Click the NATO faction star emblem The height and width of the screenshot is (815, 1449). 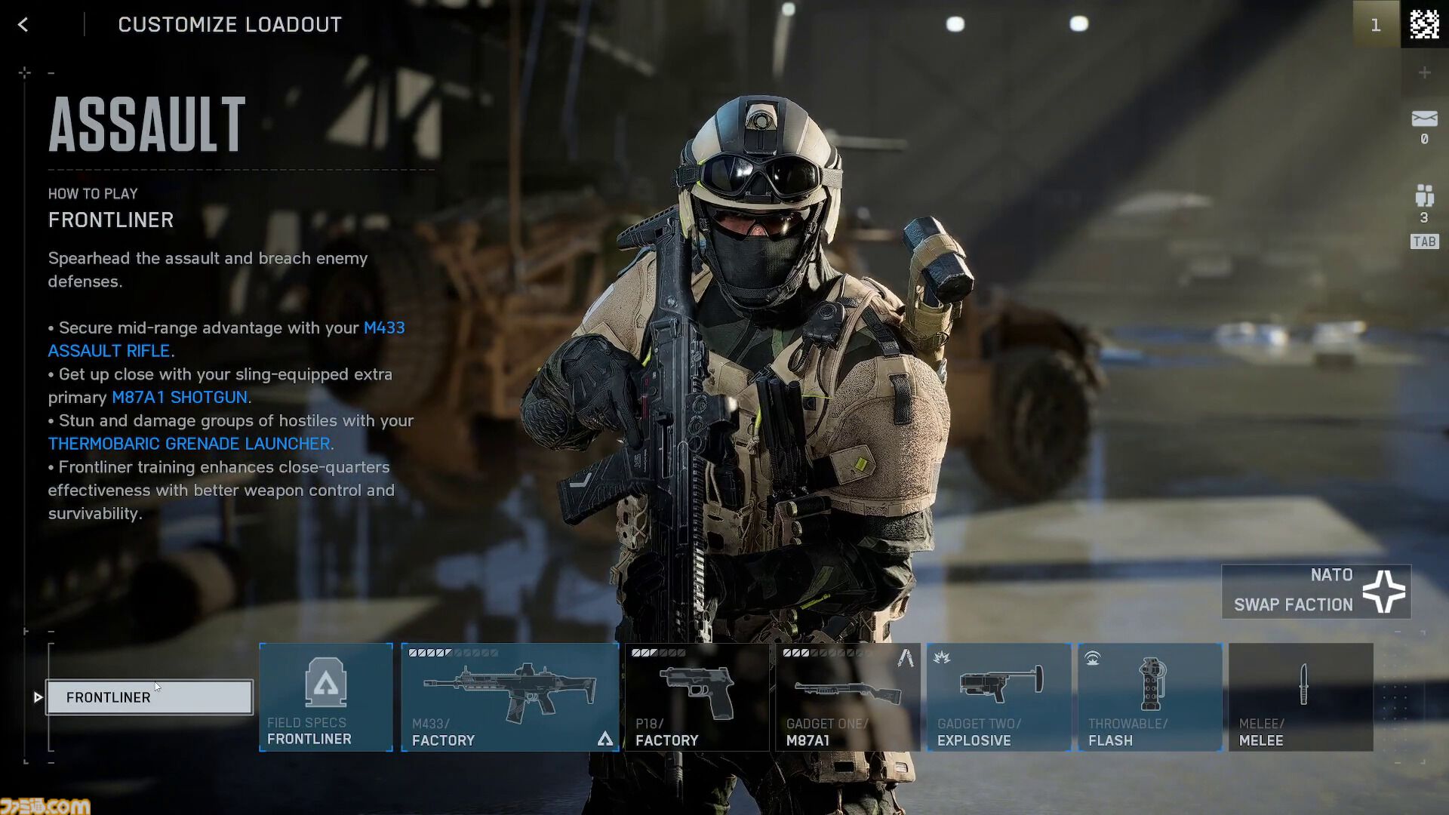(1384, 591)
